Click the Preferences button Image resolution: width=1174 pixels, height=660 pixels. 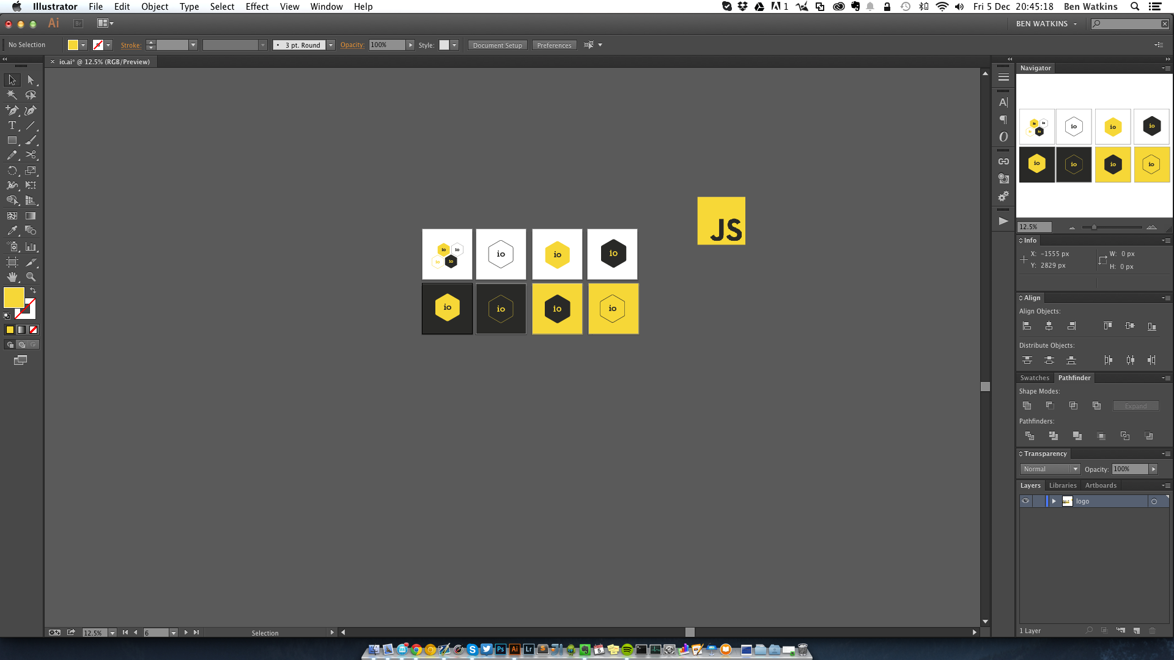(554, 45)
